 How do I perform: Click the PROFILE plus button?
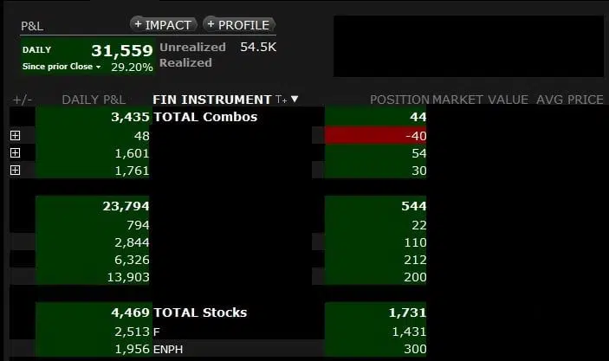239,25
